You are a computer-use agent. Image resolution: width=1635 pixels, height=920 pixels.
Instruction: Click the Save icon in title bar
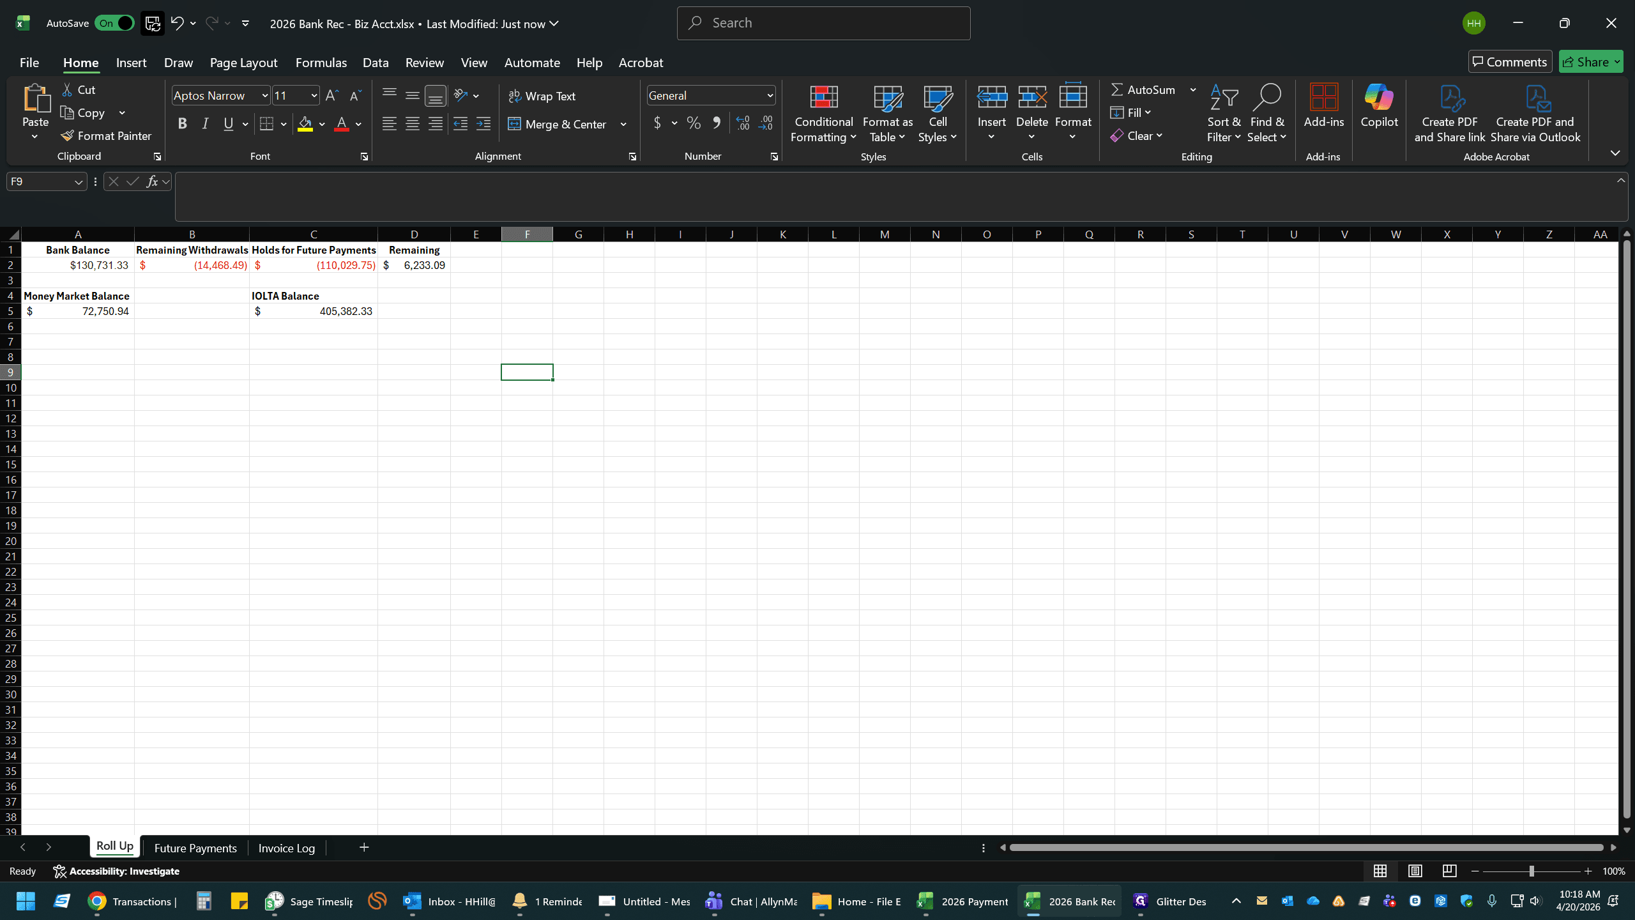click(x=153, y=24)
